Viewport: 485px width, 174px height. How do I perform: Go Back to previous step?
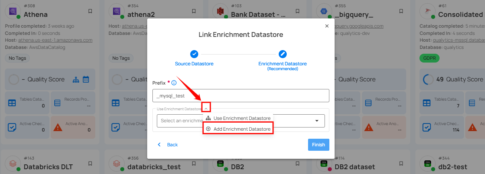[168, 145]
